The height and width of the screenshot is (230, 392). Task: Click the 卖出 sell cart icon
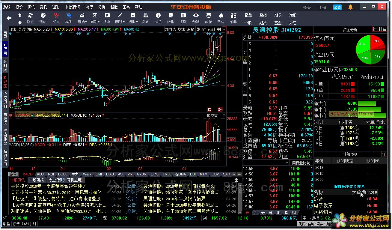point(69,18)
